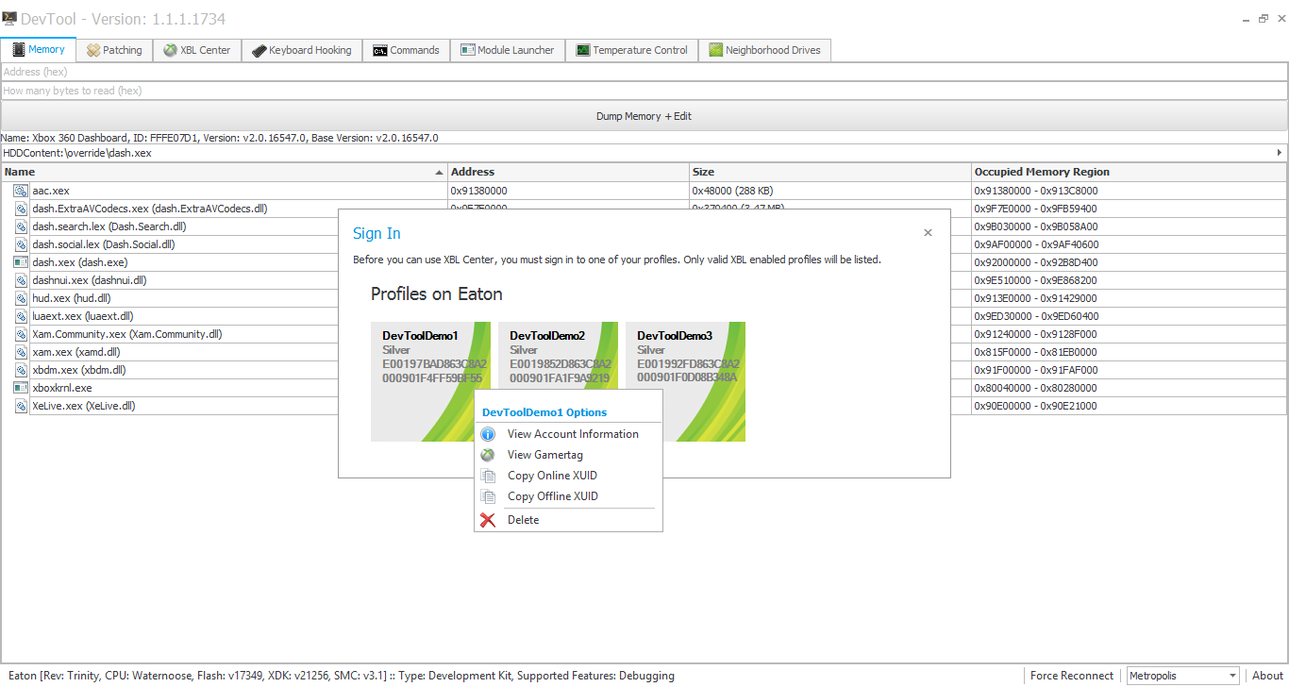
Task: Open the Memory tab
Action: 38,50
